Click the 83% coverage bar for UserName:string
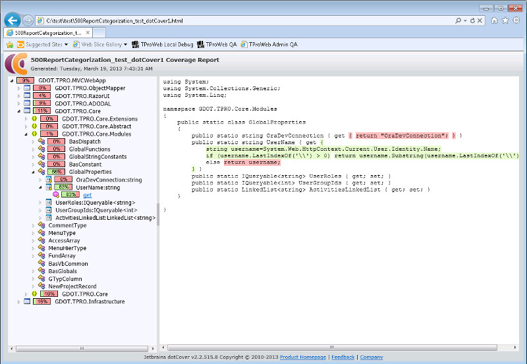The width and height of the screenshot is (527, 364). (63, 187)
